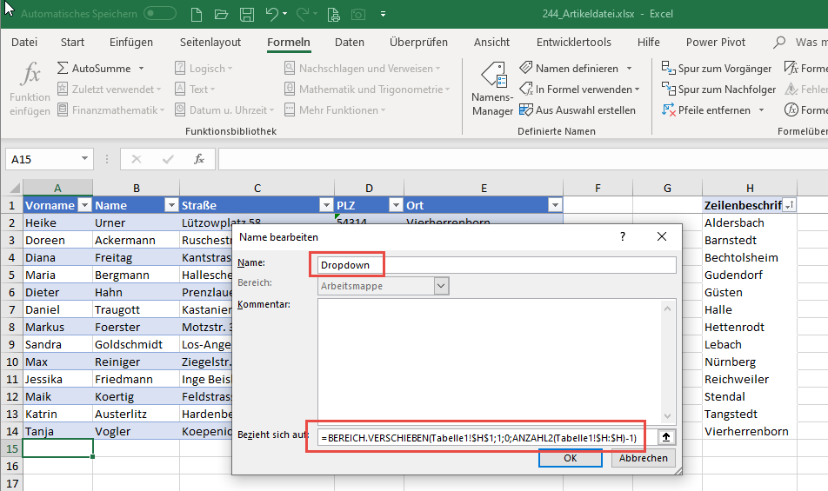Click Abbrechen in Name bearbeiten dialog

click(x=644, y=458)
